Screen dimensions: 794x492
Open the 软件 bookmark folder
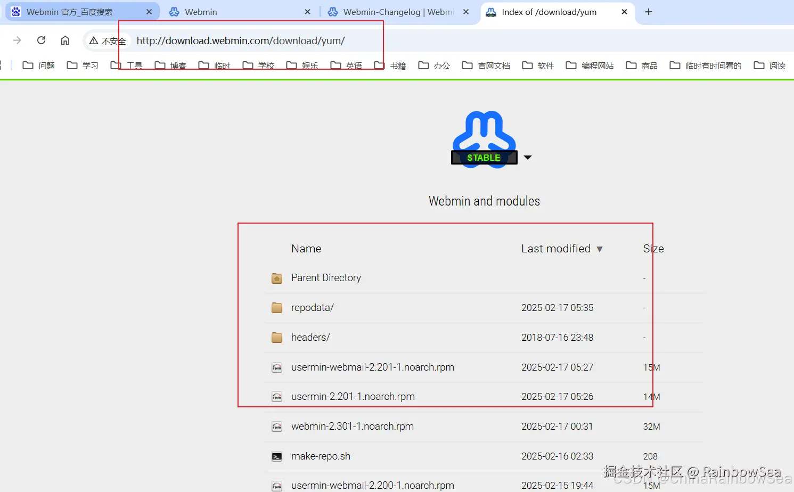tap(538, 65)
